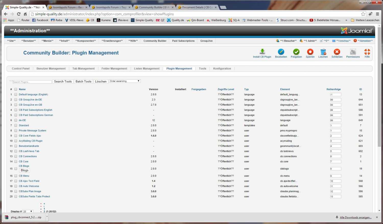This screenshot has height=224, width=383.
Task: Check the Default language (English) row checkbox
Action: click(x=16, y=94)
